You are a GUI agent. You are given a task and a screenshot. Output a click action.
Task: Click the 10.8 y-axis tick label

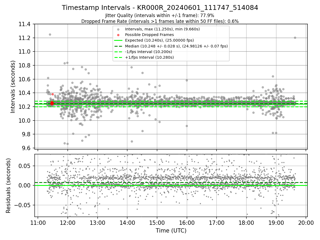click(x=25, y=66)
